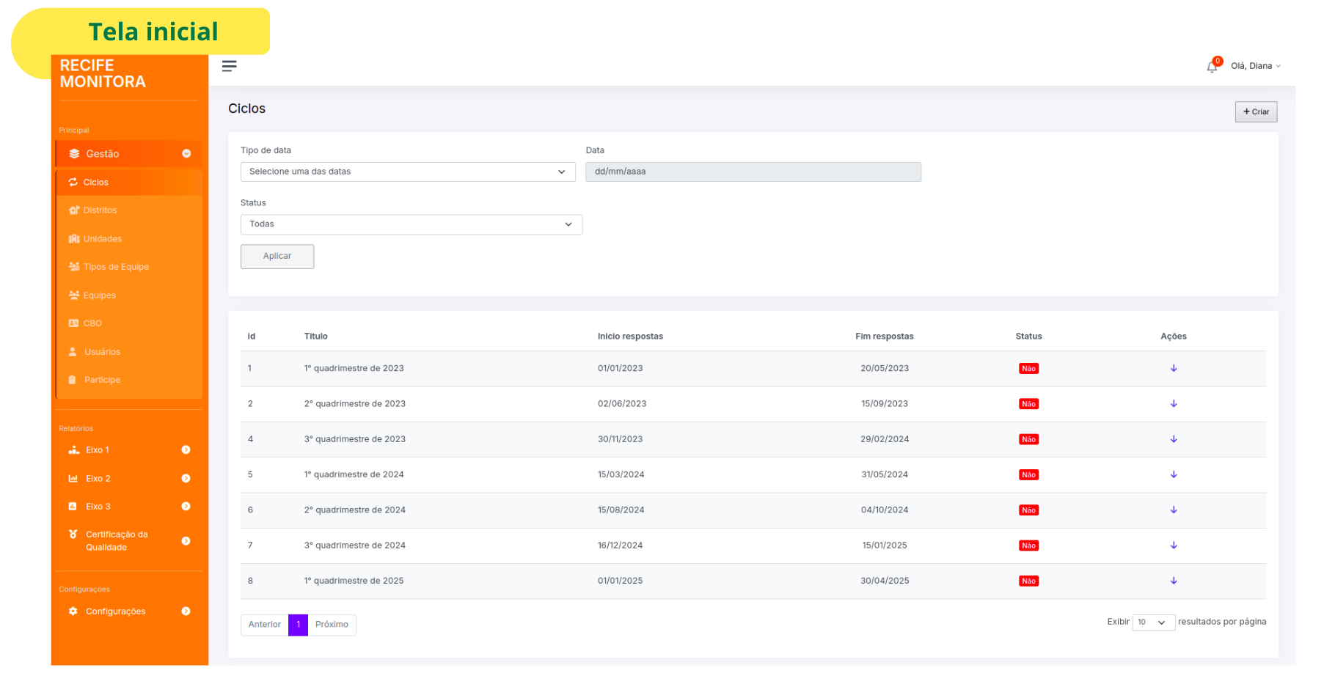Open the Tipo de data dropdown
Screen dimensions: 1324x676
coord(408,172)
